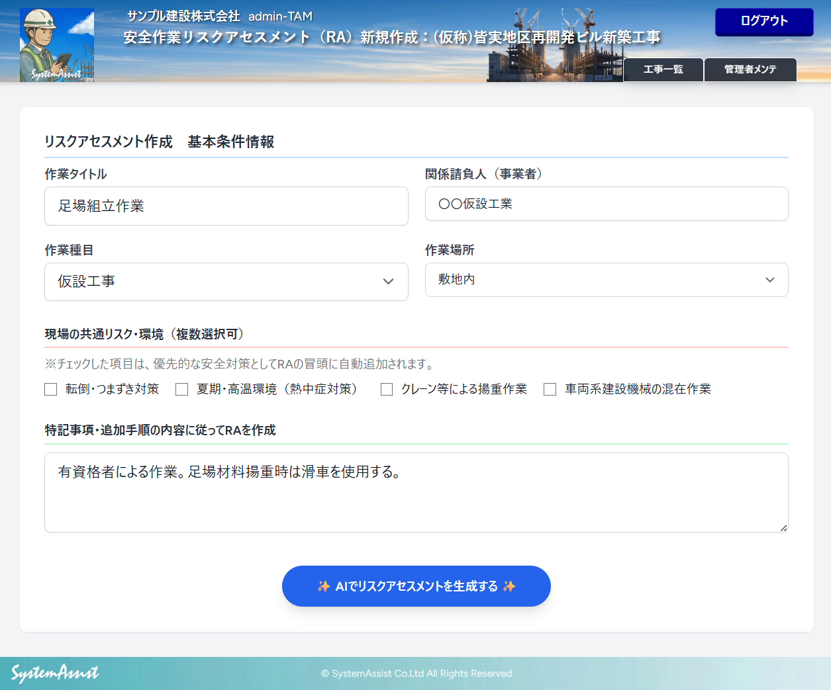Expand the 作業場所 dropdown showing 敷地内
This screenshot has width=831, height=690.
click(x=606, y=280)
